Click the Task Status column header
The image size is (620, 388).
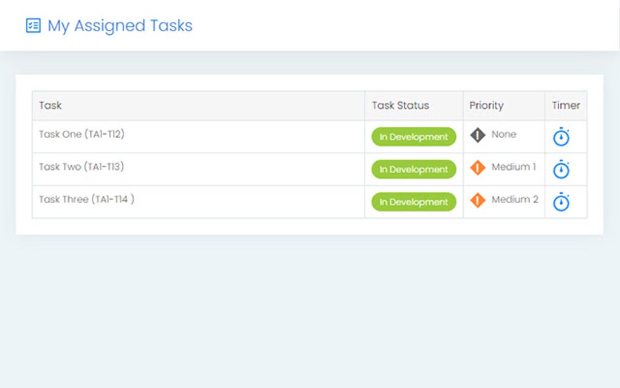click(401, 105)
